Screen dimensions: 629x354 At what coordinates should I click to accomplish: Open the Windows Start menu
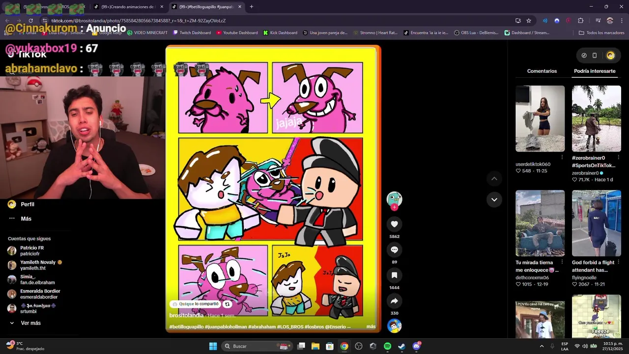pos(213,346)
